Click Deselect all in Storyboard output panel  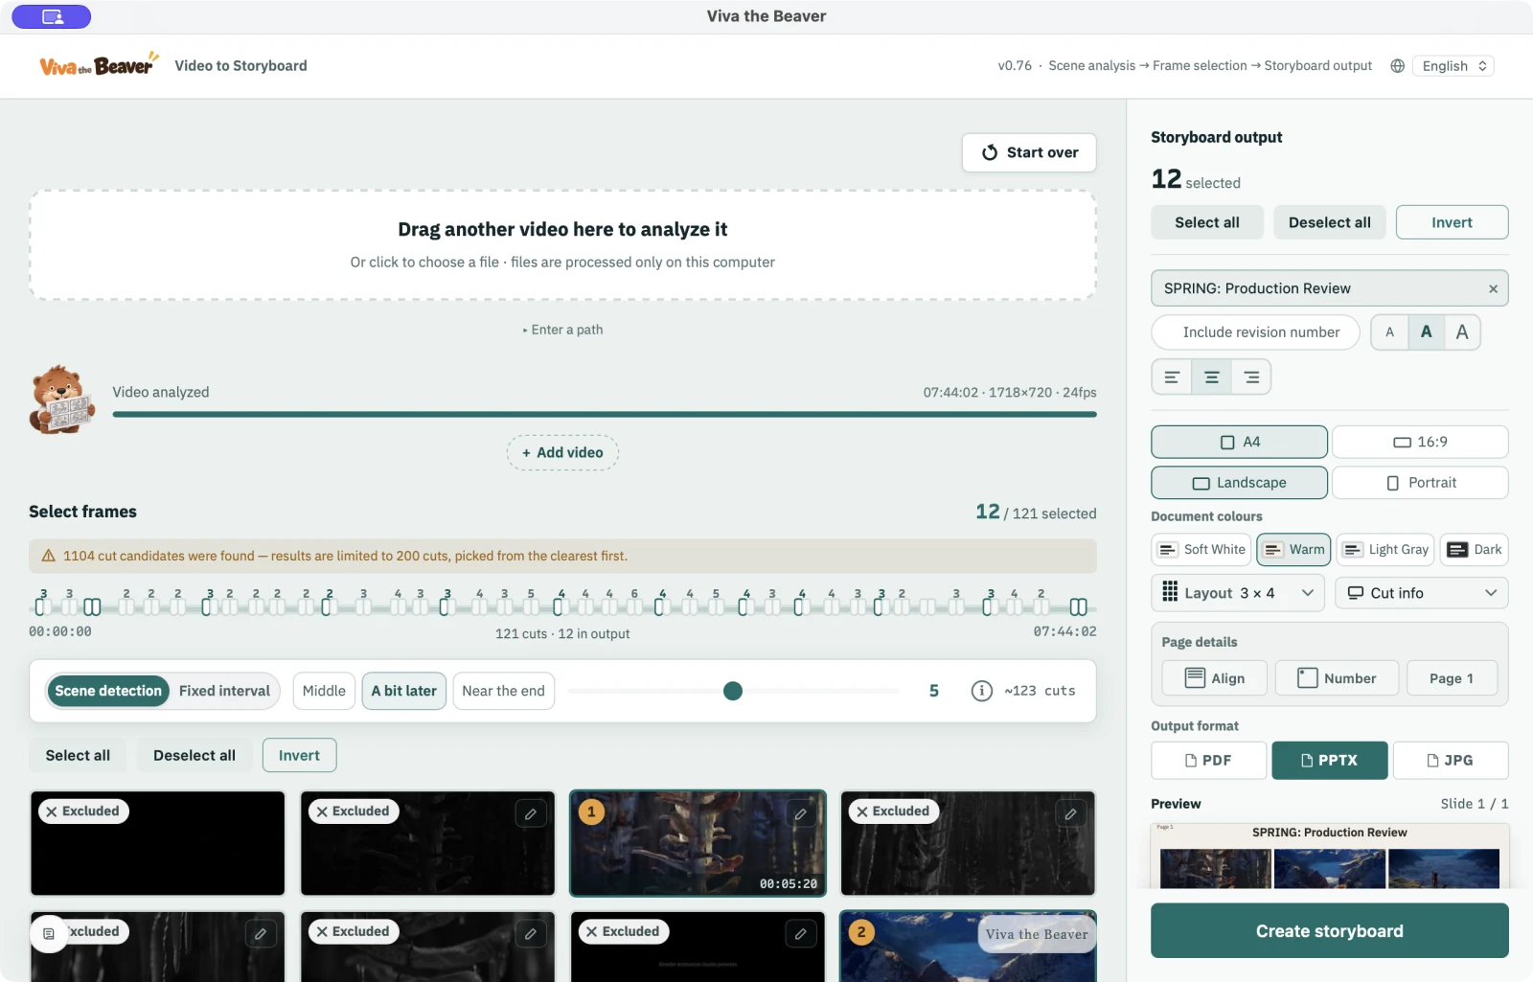1330,222
